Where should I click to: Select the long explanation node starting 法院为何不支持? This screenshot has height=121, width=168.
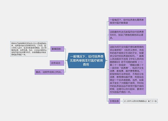coord(127,70)
